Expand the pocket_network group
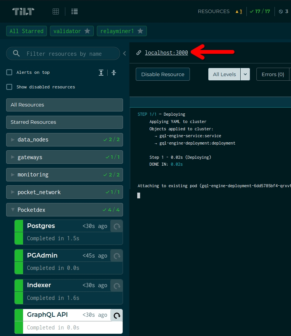This screenshot has width=291, height=336. coord(65,192)
